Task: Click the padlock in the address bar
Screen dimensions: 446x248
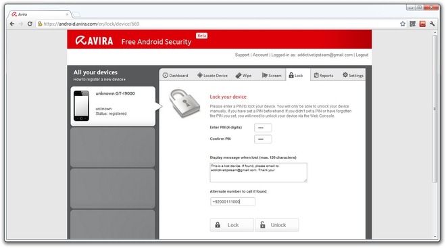Action: pyautogui.click(x=40, y=24)
